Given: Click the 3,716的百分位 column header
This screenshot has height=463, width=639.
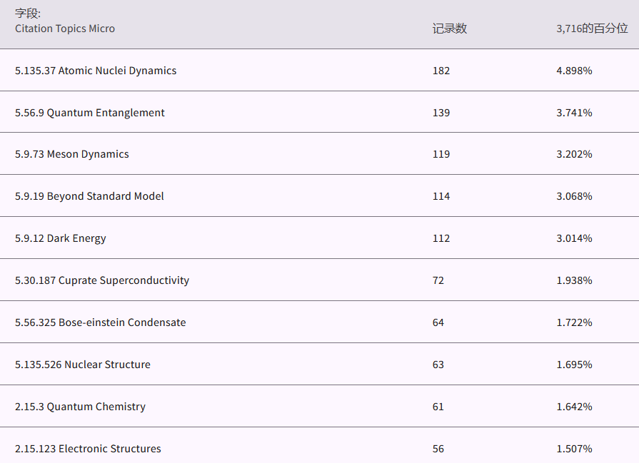Looking at the screenshot, I should pos(592,29).
